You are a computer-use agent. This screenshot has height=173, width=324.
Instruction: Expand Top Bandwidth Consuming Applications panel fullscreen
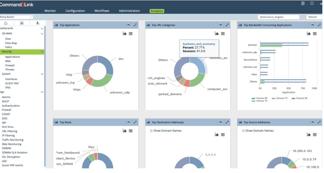tap(319, 25)
